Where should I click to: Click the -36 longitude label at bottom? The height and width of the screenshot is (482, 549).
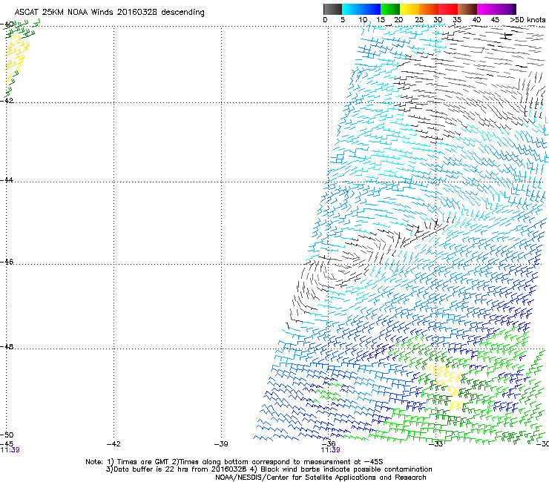(329, 443)
